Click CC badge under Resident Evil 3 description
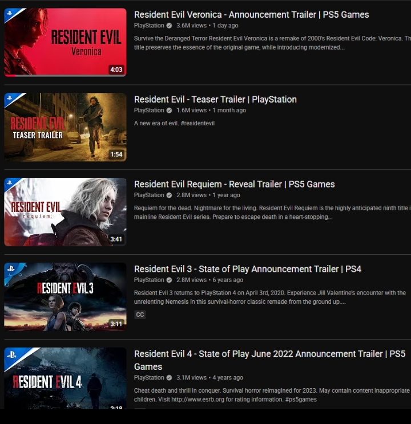The image size is (411, 424). tap(140, 315)
